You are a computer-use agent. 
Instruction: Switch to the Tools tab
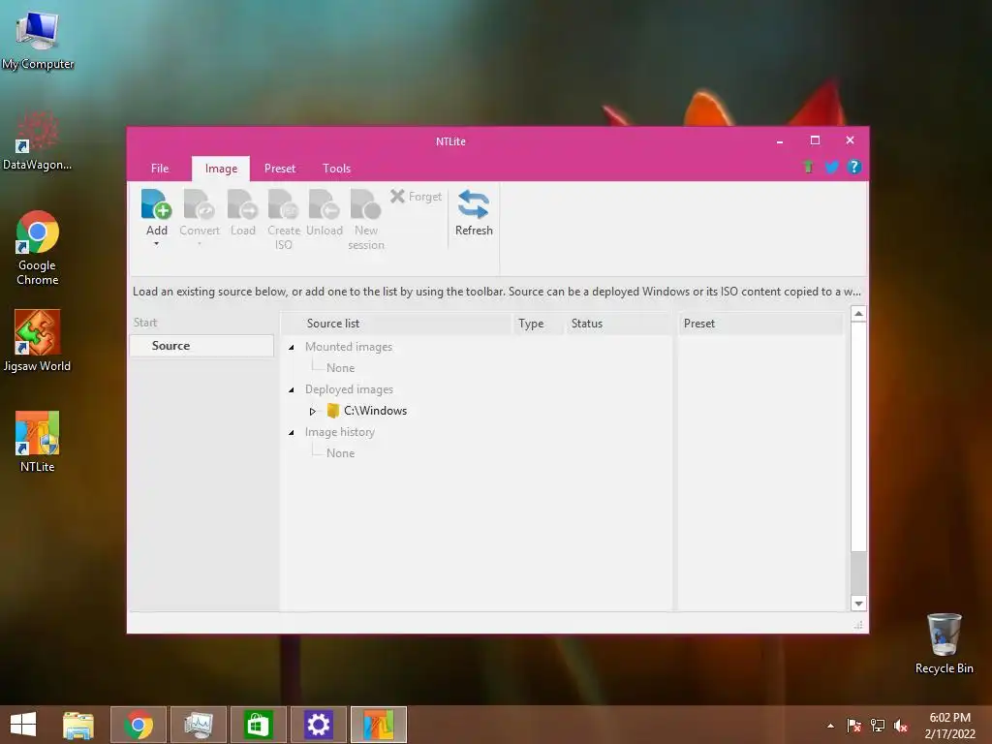point(336,169)
